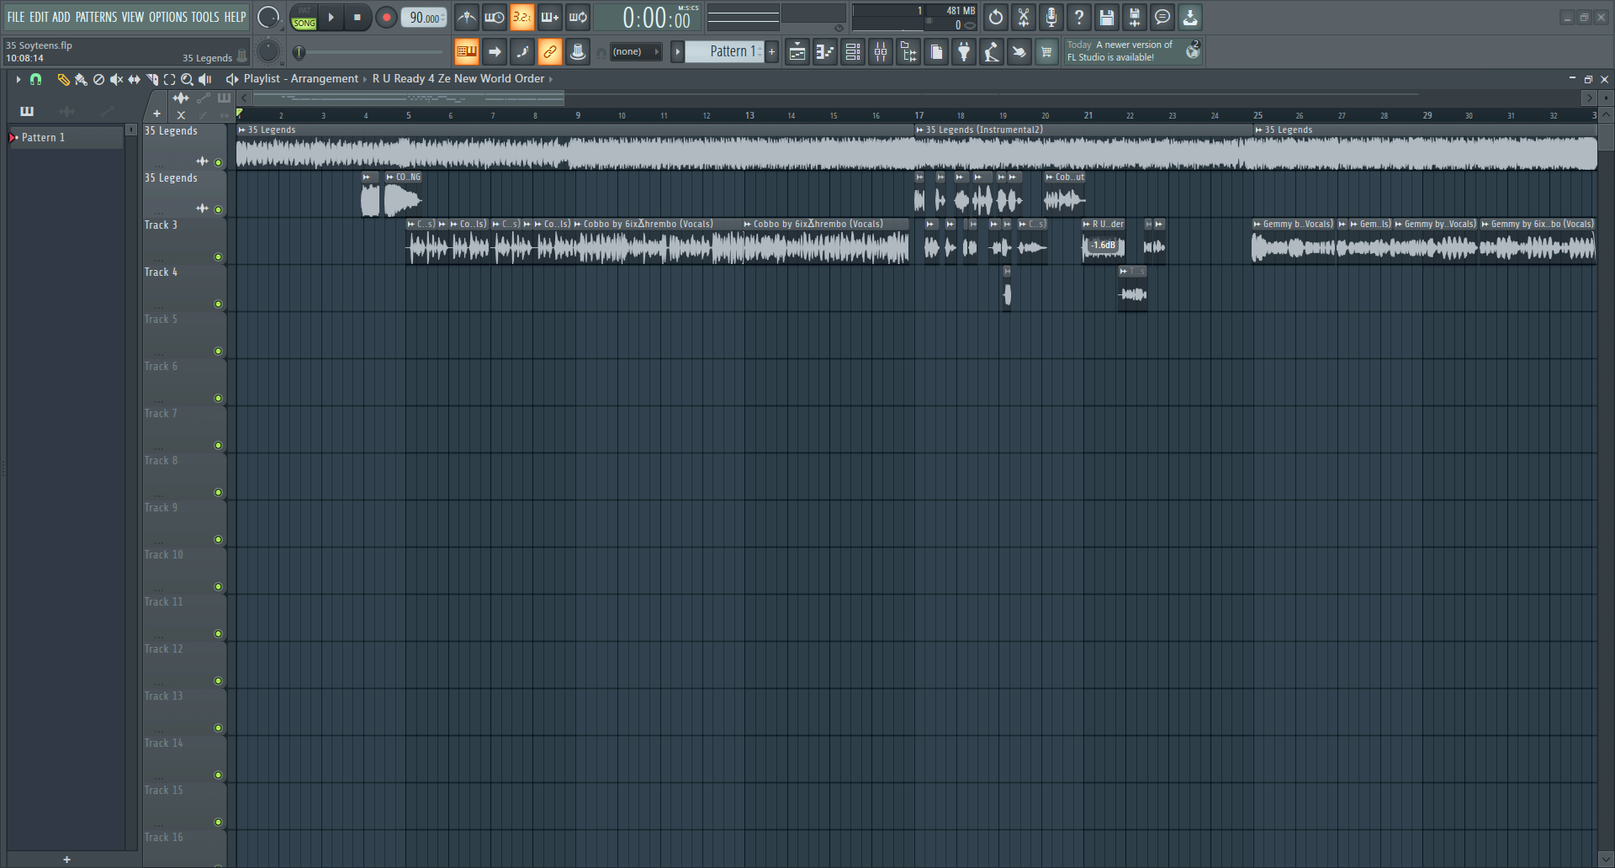
Task: Mute Track 4 using green light
Action: (x=219, y=304)
